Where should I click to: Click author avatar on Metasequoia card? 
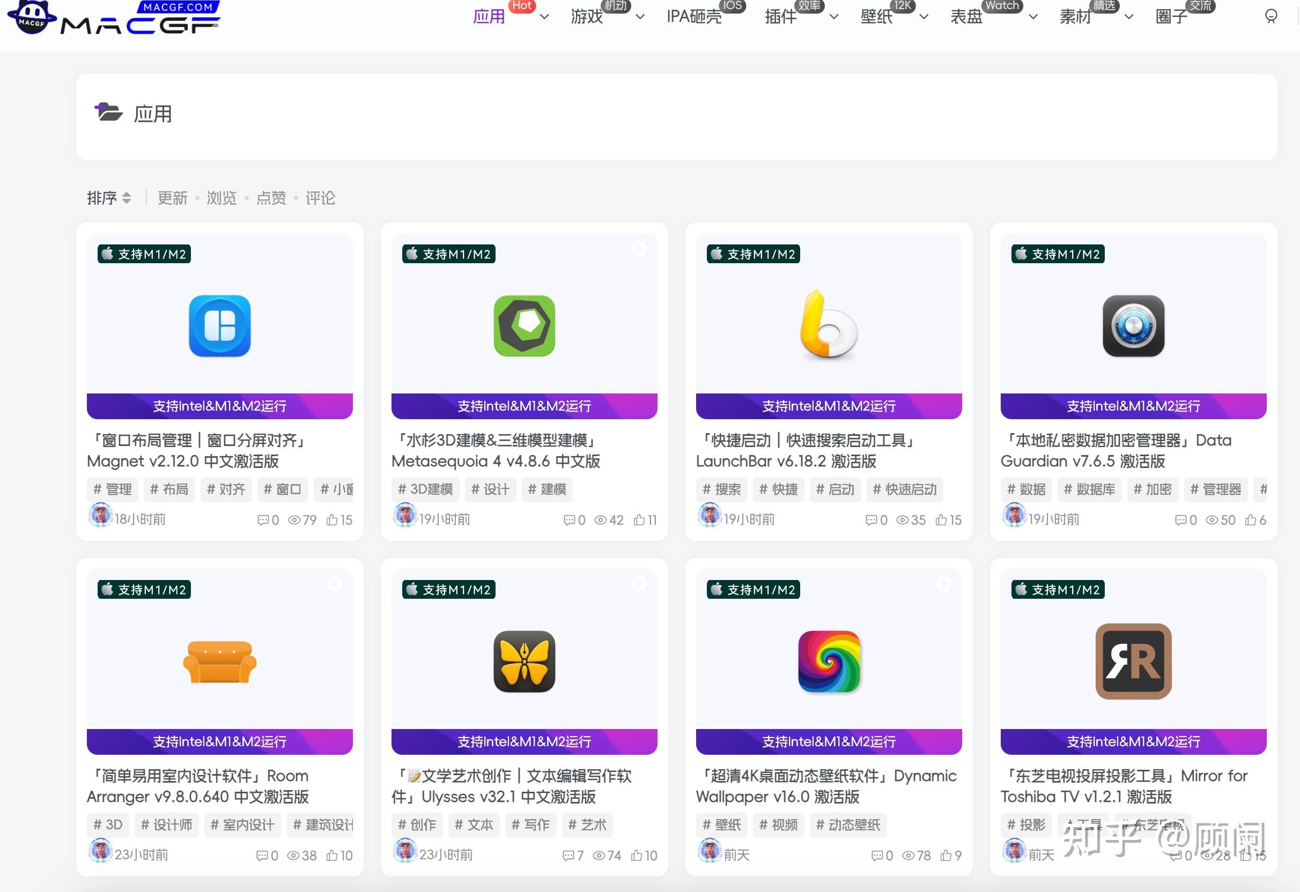405,515
